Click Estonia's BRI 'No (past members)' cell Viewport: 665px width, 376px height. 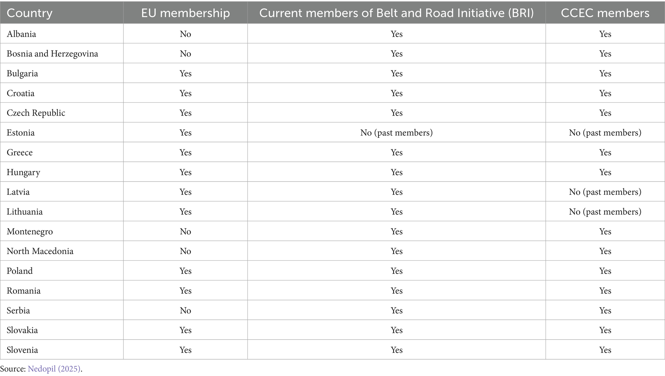[x=396, y=133]
